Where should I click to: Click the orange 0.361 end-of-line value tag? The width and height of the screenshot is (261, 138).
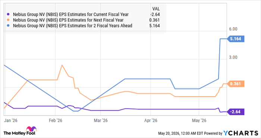[x=236, y=84]
